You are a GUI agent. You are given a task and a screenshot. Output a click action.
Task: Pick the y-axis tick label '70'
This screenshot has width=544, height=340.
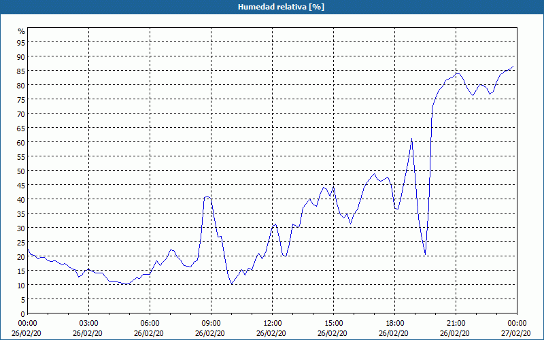coord(21,114)
